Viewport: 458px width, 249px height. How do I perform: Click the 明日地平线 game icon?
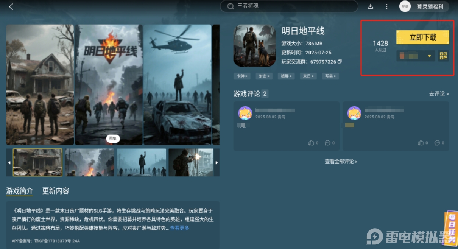point(254,45)
